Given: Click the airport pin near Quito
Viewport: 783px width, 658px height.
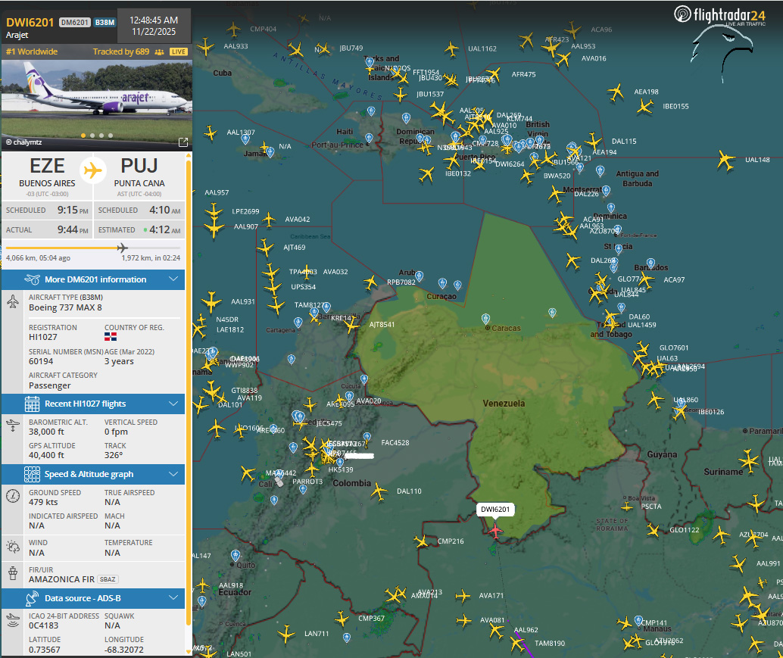Looking at the screenshot, I should click(x=236, y=555).
